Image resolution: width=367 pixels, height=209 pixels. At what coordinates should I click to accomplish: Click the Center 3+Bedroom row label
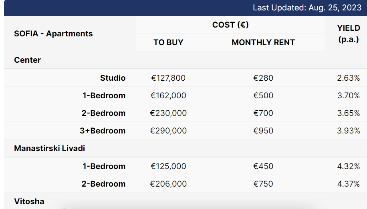click(x=103, y=131)
